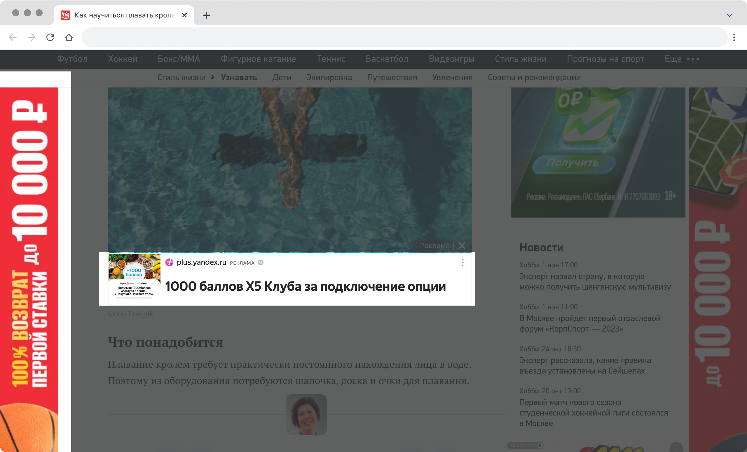Viewport: 747px width, 452px height.
Task: Go to the browser home page
Action: tap(69, 37)
